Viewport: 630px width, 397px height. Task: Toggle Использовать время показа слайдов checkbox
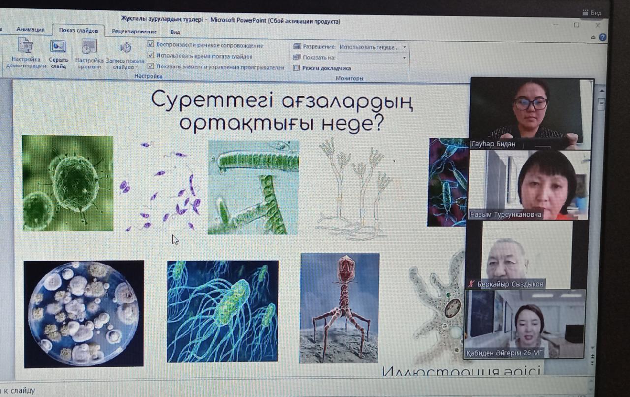coord(151,55)
